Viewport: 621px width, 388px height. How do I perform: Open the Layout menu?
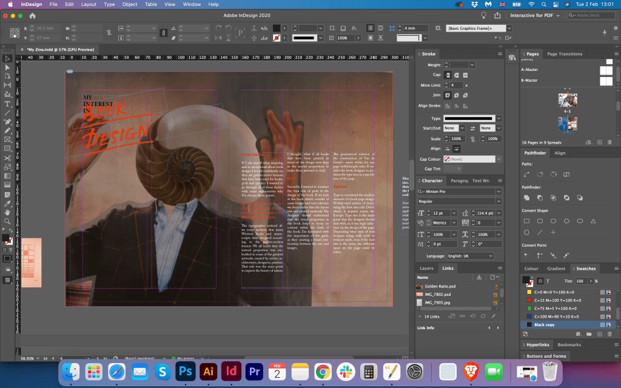pos(89,4)
